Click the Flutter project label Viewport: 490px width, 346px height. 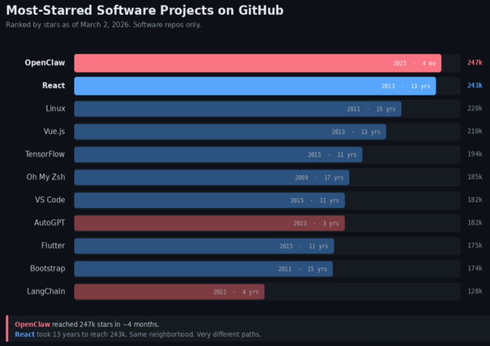(53, 246)
